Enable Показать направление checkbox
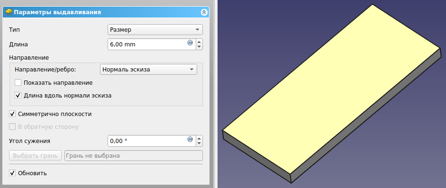Screen dimensions: 446x188 (x=18, y=83)
